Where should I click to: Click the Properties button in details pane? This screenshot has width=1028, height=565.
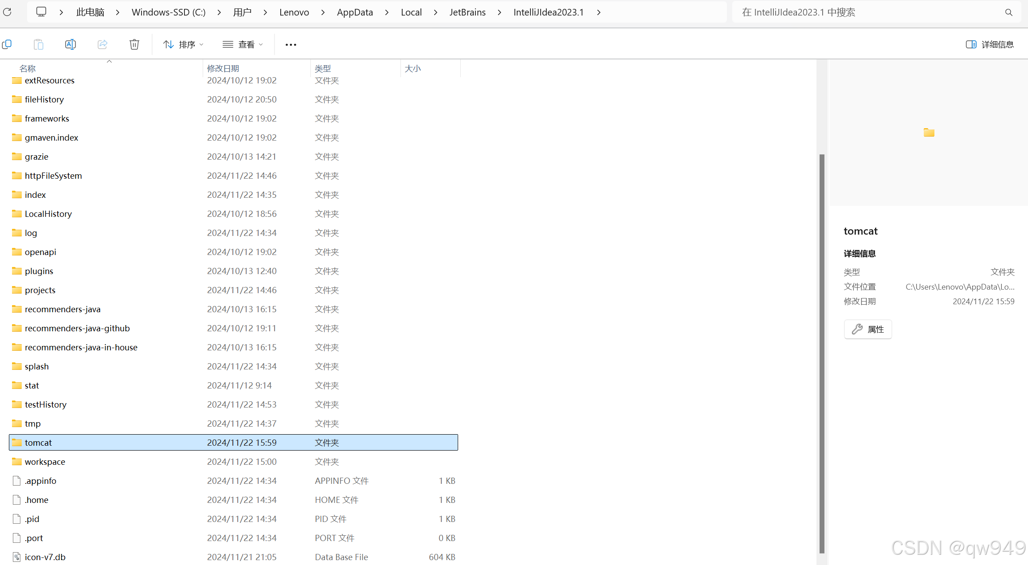click(868, 329)
